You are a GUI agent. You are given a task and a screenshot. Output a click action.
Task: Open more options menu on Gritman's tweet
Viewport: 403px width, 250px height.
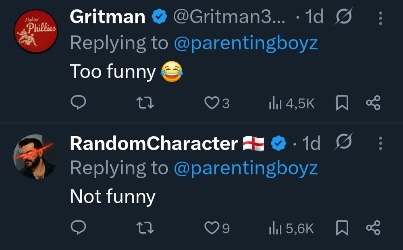pyautogui.click(x=381, y=18)
